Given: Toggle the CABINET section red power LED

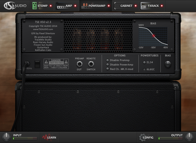Looking at the screenshot, I should (136, 6).
